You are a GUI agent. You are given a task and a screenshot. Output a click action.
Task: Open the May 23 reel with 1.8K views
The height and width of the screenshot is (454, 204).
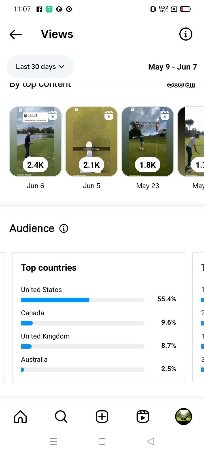point(148,142)
